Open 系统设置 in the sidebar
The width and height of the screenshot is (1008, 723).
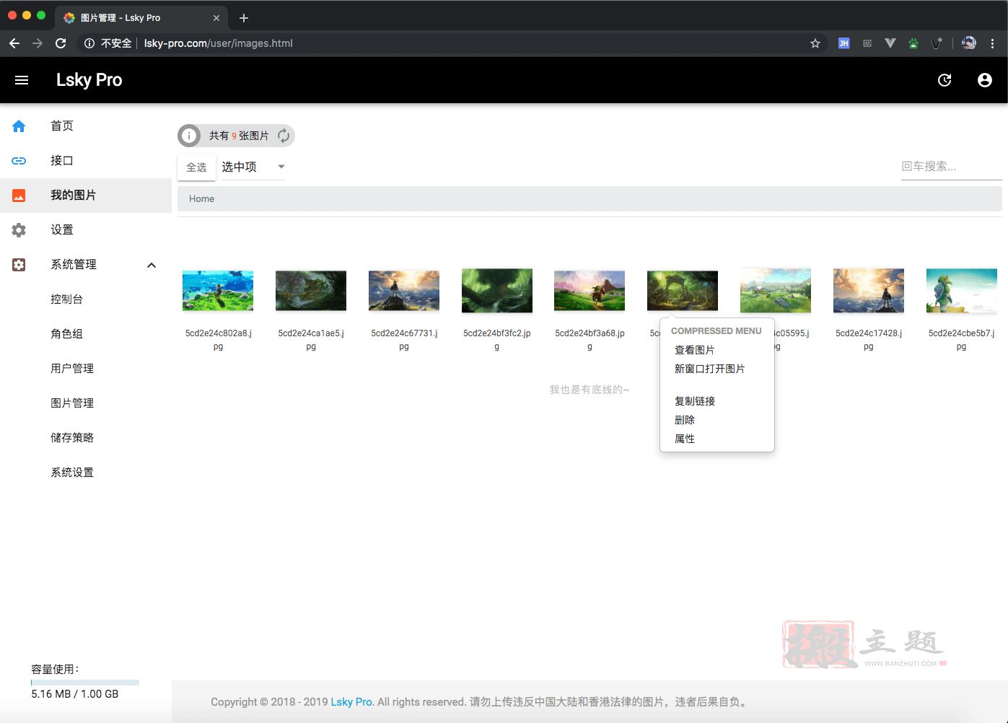(x=72, y=473)
